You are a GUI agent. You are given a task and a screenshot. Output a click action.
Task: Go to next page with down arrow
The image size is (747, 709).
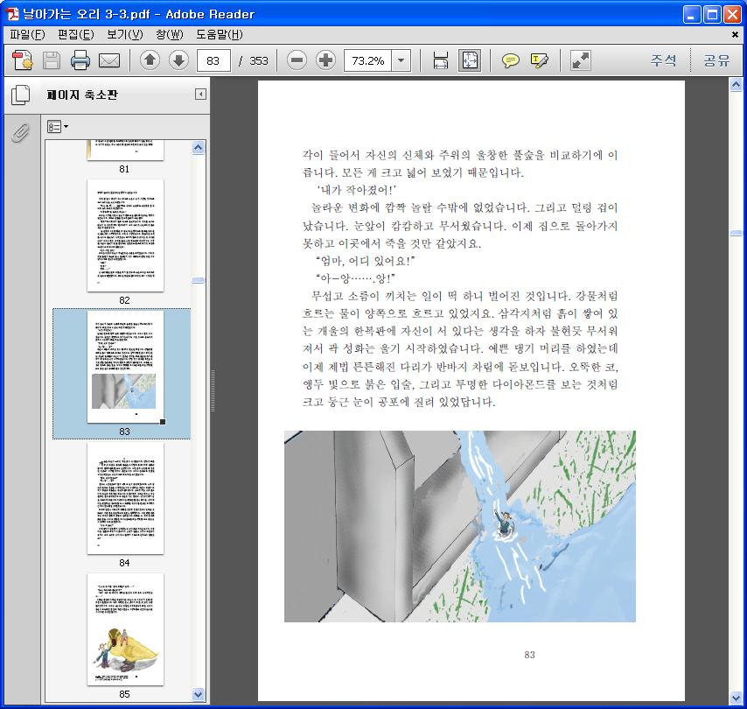click(178, 60)
